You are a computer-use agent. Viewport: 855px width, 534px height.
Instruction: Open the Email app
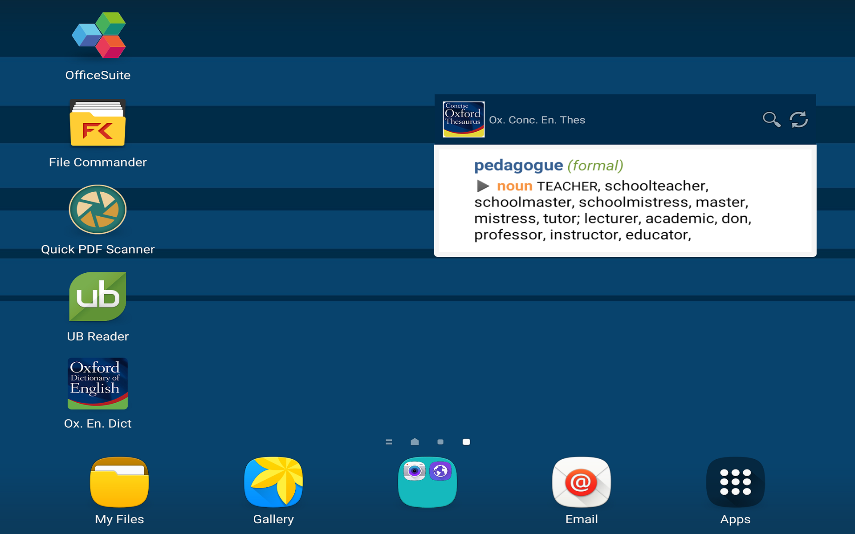[x=581, y=482]
